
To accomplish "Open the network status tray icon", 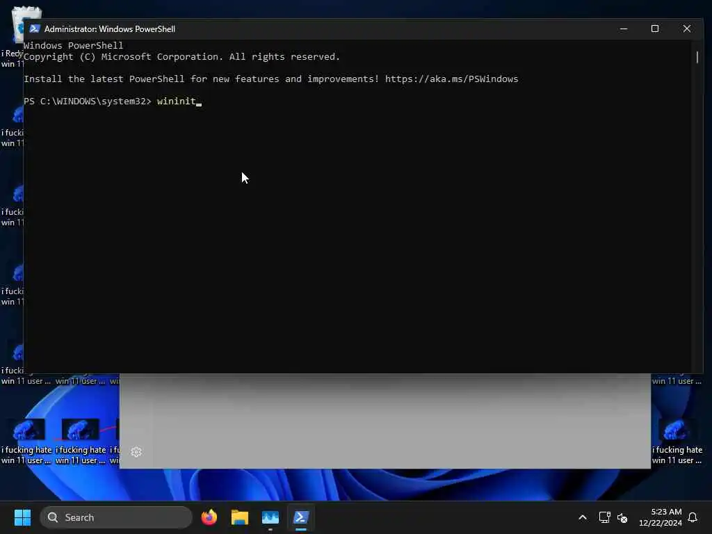I will tap(604, 517).
